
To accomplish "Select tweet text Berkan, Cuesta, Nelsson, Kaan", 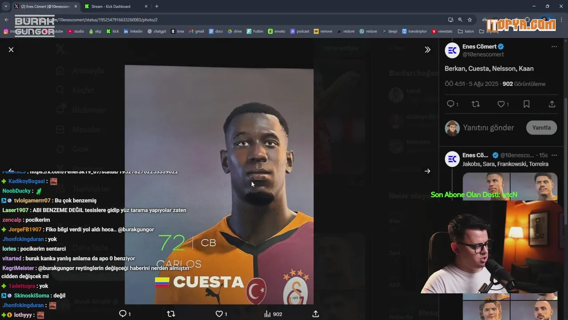I will [489, 68].
